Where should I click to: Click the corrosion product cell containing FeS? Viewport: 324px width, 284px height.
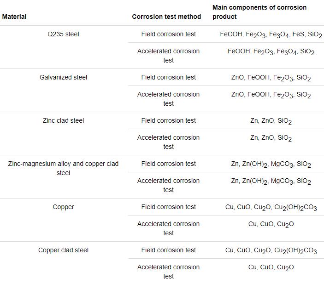[x=271, y=34]
